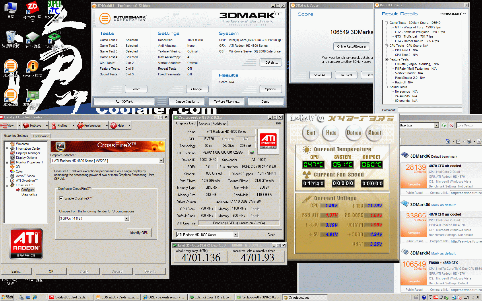482x301 pixels.
Task: Click the RSS feeds icon in browser
Action: (x=458, y=141)
